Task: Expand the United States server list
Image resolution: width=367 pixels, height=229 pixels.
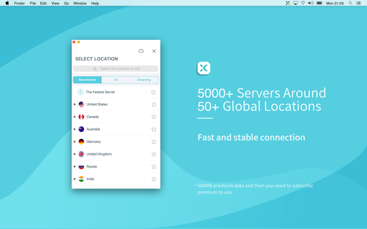Action: click(75, 105)
